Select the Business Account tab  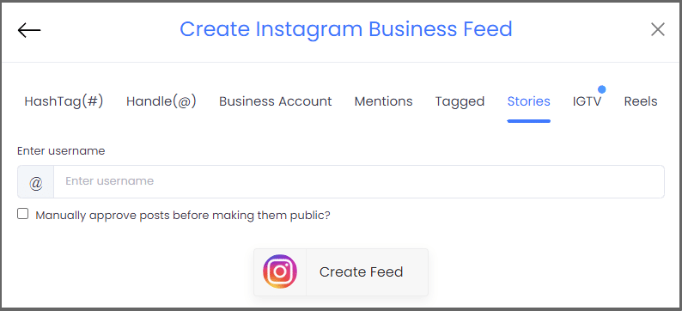pos(276,101)
